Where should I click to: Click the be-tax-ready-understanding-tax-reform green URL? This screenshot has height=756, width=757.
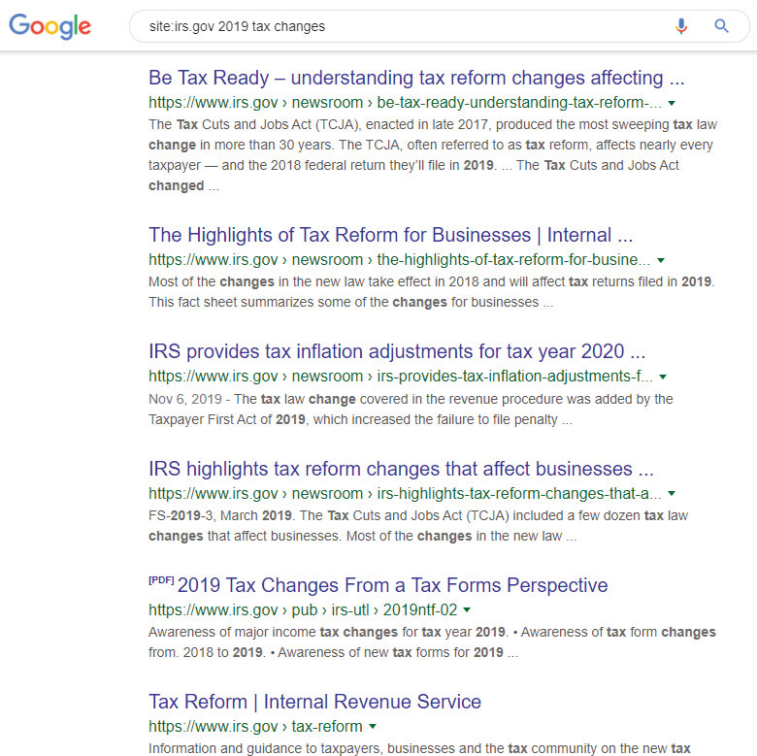pos(405,103)
